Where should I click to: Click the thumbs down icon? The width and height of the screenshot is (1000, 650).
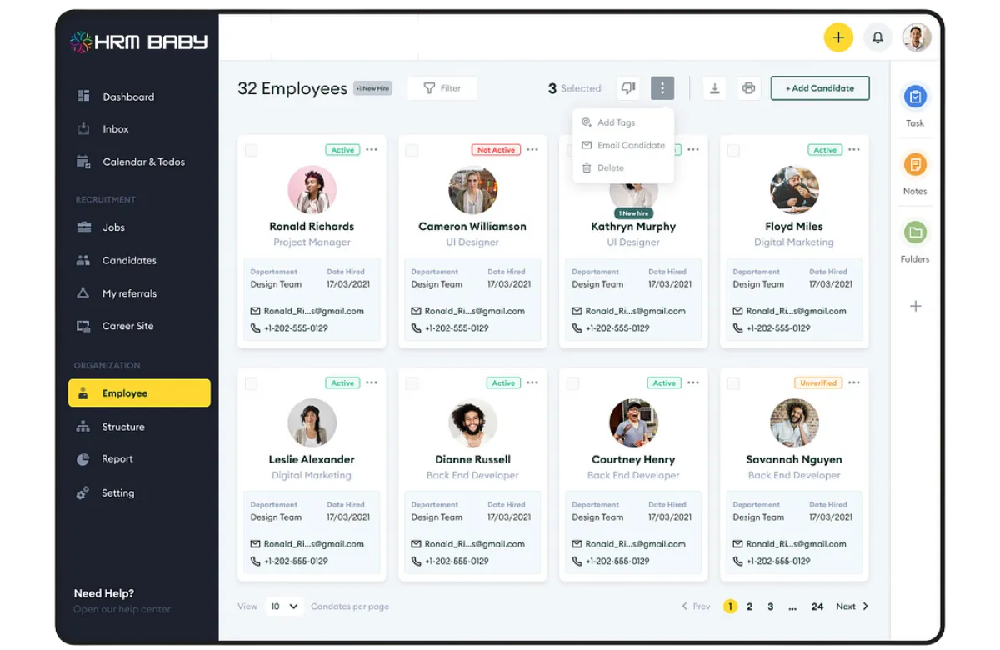coord(628,88)
